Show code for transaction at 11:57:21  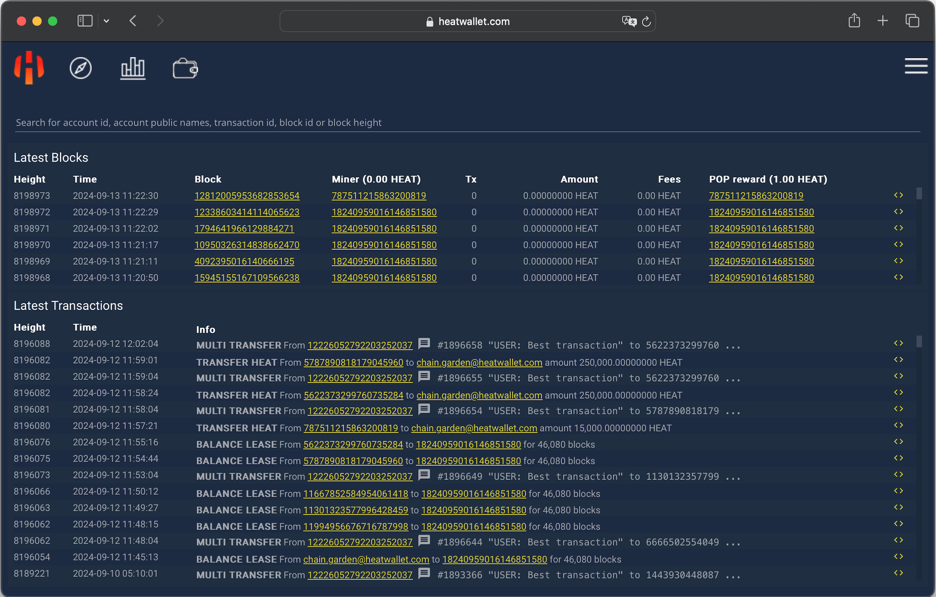[899, 425]
